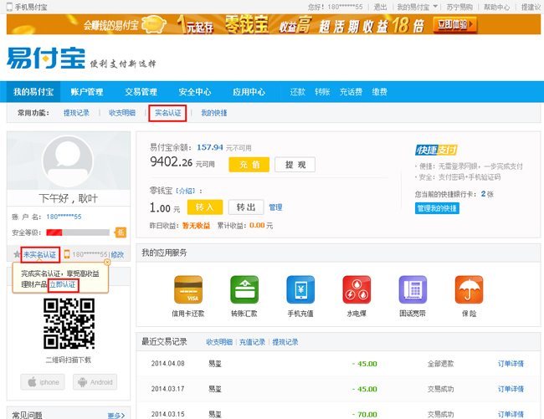The width and height of the screenshot is (544, 419).
Task: Click the 管理 link beside 转出
Action: 275,207
